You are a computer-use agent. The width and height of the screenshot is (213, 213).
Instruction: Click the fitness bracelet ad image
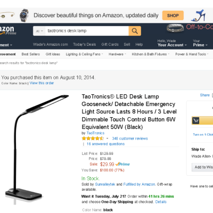click(175, 28)
